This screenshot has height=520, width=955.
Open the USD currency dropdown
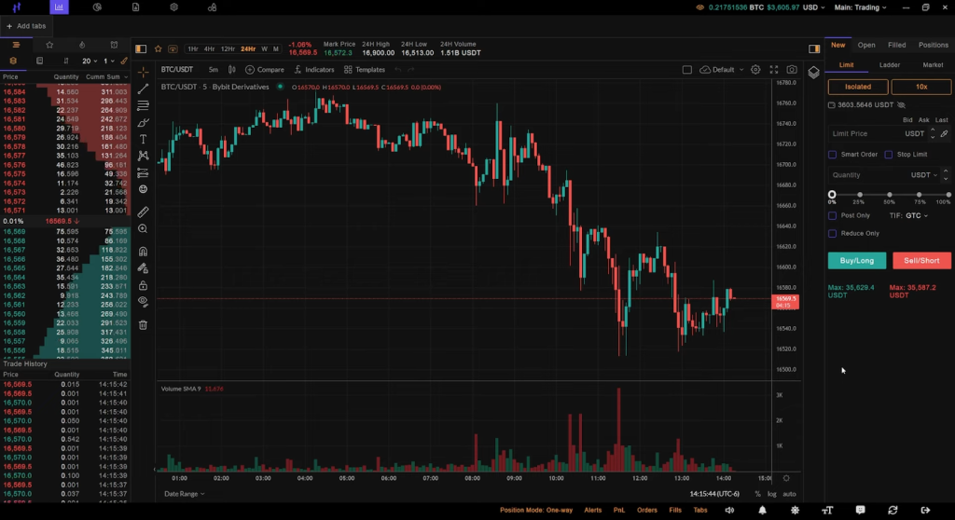(813, 7)
